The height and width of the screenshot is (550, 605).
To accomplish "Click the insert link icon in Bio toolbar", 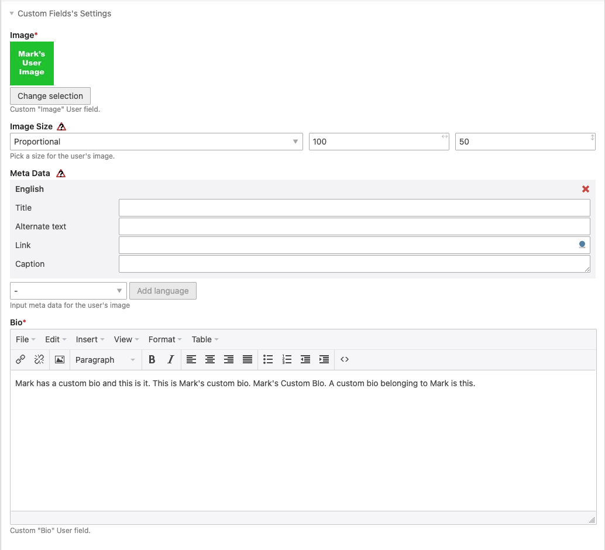I will point(20,360).
